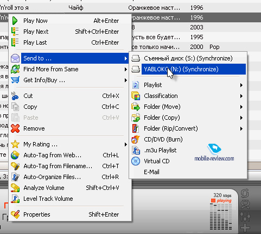Screen dimensions: 261x234
Task: Click the Auto-Tag from Web globe icon
Action: [x=15, y=155]
